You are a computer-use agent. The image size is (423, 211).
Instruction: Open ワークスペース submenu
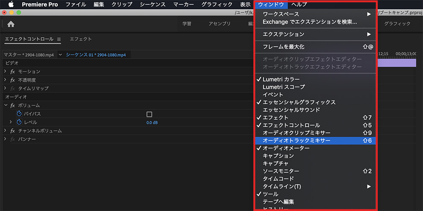point(315,14)
